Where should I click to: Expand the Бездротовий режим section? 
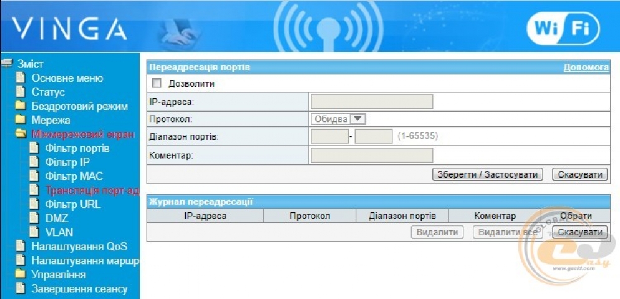point(79,107)
